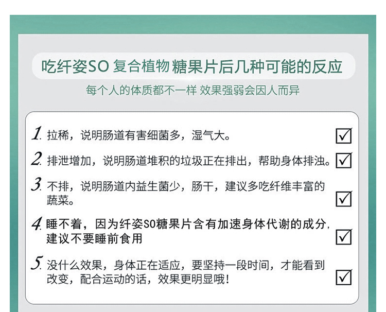
Task: Select the text 没什么效果，身体正在适应
Action: click(114, 265)
